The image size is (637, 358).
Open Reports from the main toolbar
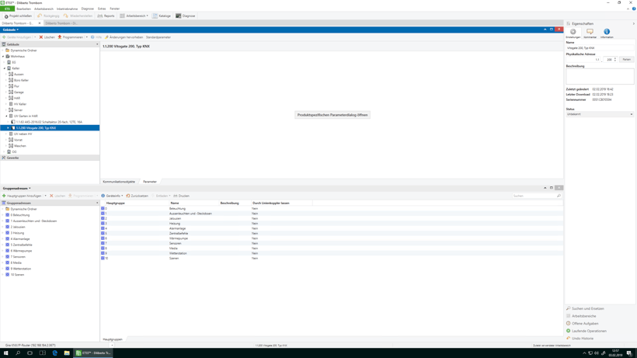click(x=106, y=16)
